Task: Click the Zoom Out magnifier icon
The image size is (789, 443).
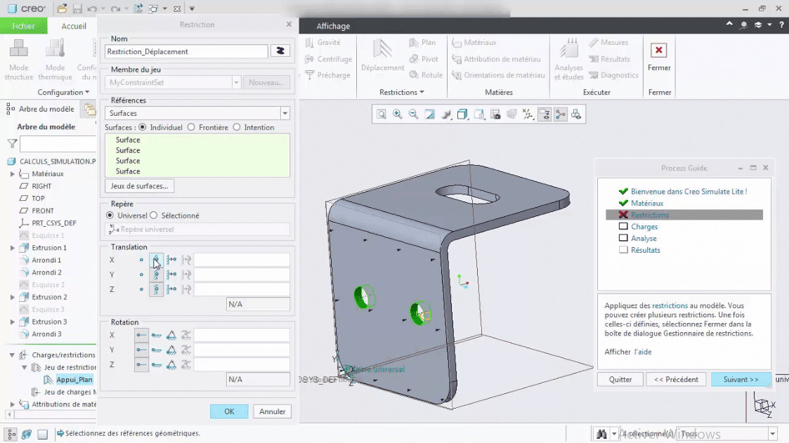Action: coord(414,114)
